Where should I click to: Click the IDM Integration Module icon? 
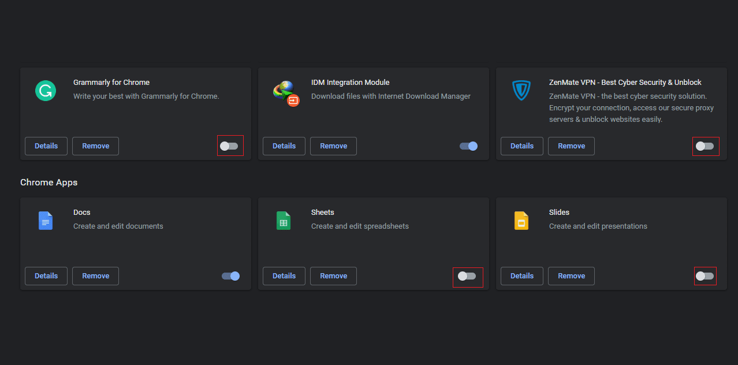[285, 92]
